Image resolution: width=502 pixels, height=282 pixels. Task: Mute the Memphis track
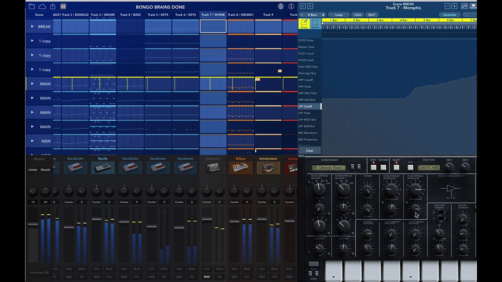point(219,269)
